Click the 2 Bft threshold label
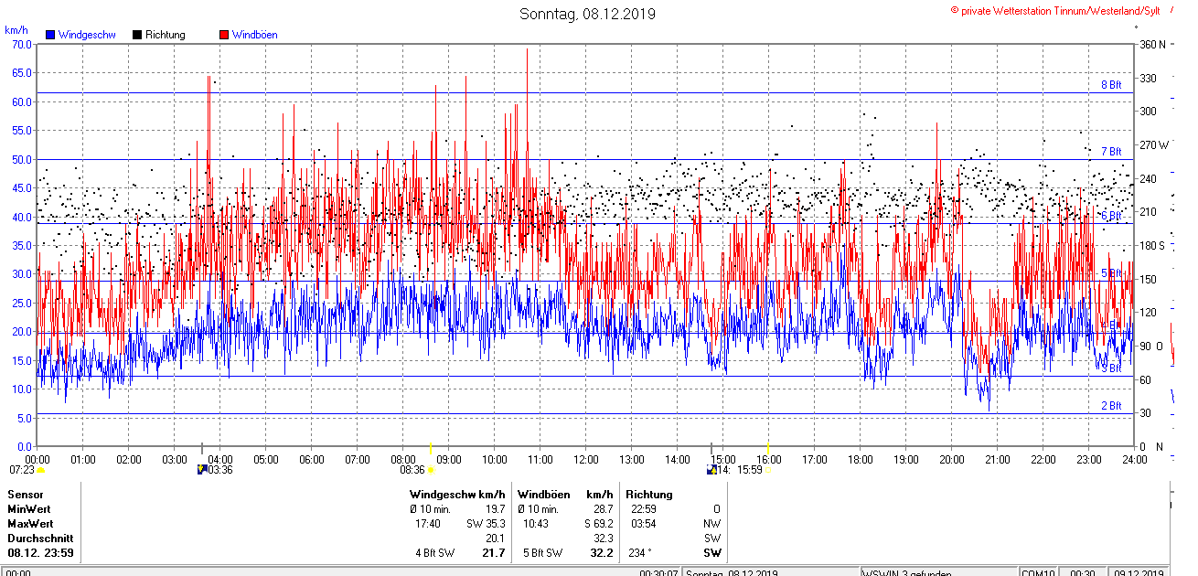This screenshot has width=1198, height=576. pos(1111,406)
